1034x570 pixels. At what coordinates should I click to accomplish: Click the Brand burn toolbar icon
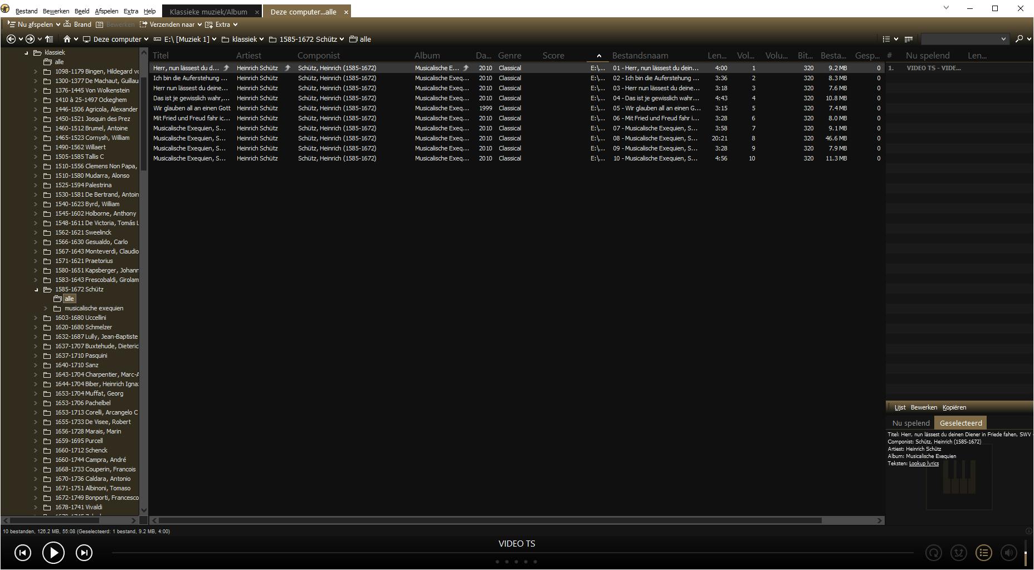(x=67, y=25)
